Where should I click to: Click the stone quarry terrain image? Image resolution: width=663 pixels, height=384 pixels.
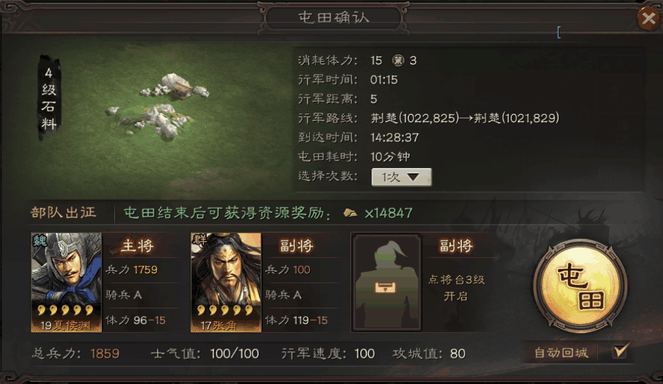161,106
